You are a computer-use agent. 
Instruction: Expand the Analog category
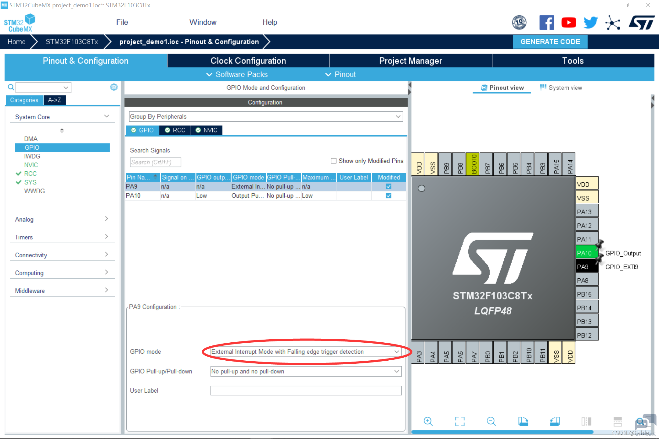coord(62,219)
